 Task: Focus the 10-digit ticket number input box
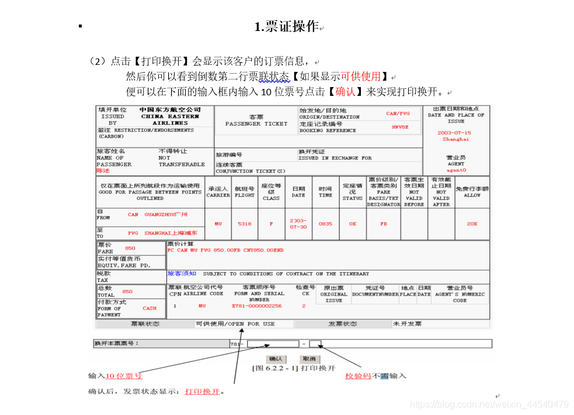273,344
